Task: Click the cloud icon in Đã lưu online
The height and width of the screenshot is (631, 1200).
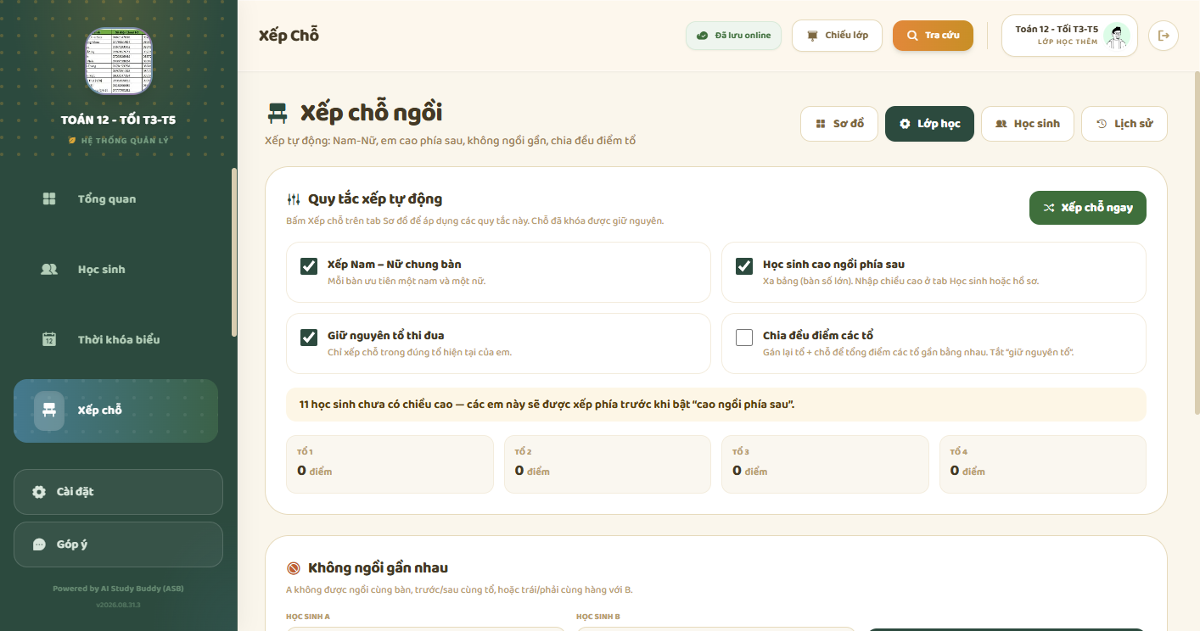Action: pos(703,36)
